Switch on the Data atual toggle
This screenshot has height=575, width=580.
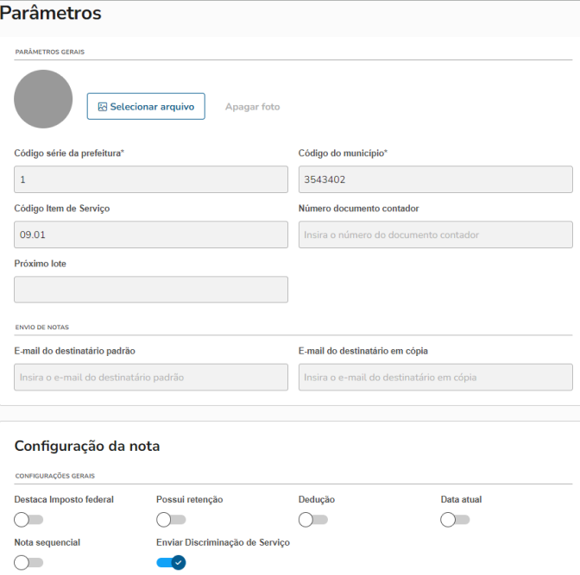coord(455,519)
